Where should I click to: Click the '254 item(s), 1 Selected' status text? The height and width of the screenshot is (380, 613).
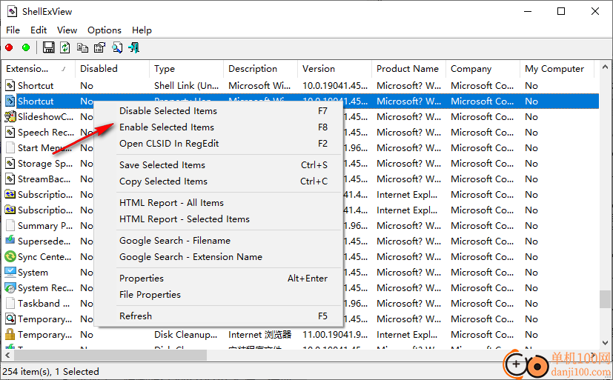[x=51, y=371]
